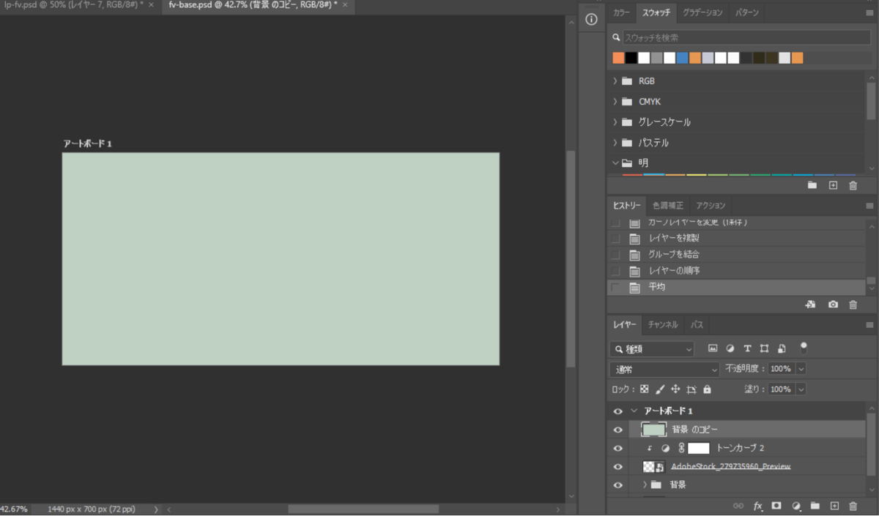Open the Layers panel menu

(869, 325)
